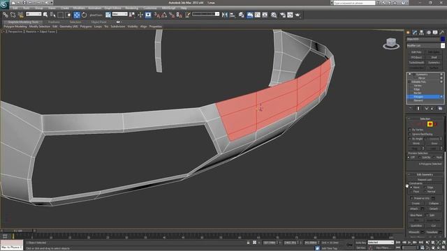
Task: Click Configure Modifier Sets icon under stack
Action: pyautogui.click(x=441, y=109)
